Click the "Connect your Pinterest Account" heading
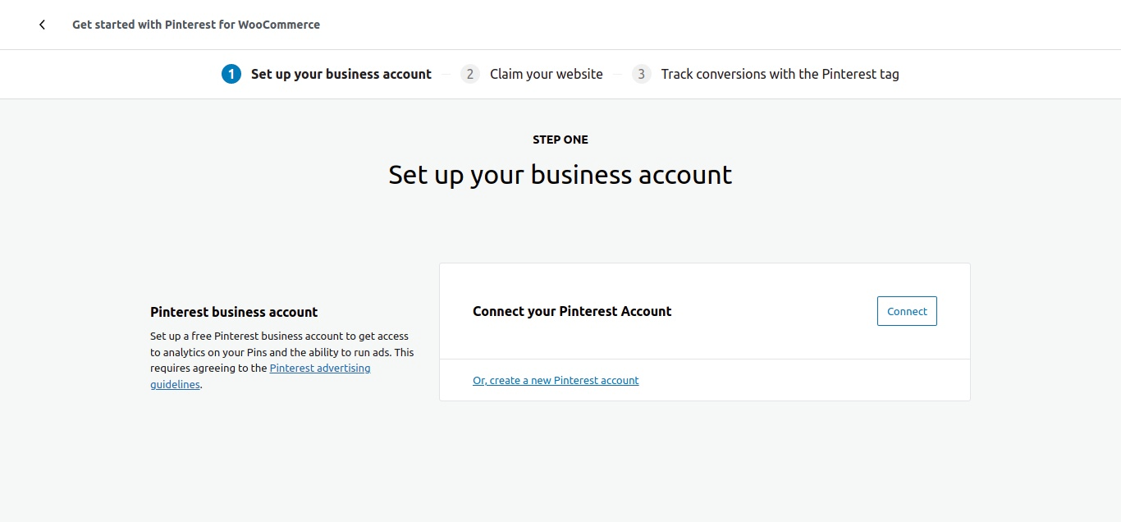 [x=572, y=311]
